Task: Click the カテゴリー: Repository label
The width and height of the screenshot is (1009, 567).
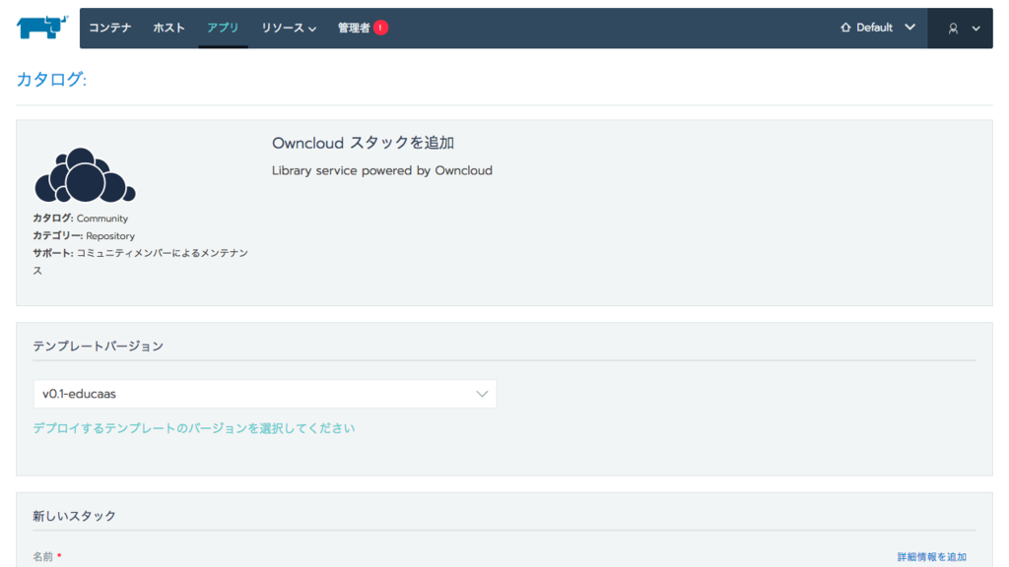Action: (x=84, y=236)
